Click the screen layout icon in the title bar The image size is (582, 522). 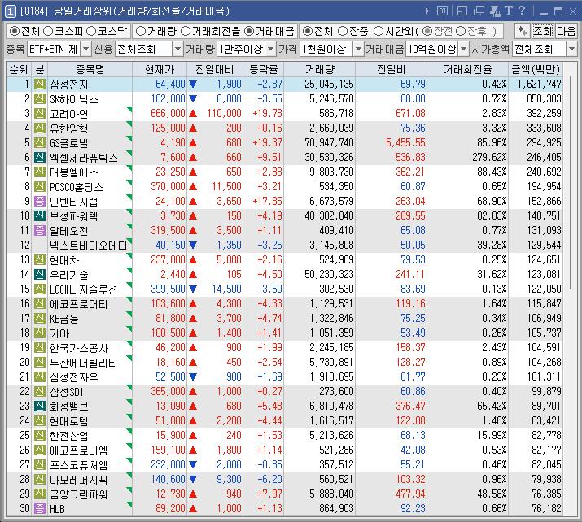click(x=462, y=11)
